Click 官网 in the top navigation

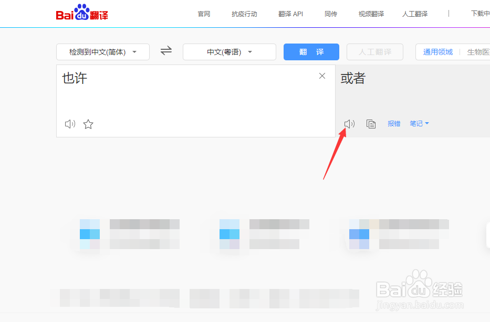(204, 14)
